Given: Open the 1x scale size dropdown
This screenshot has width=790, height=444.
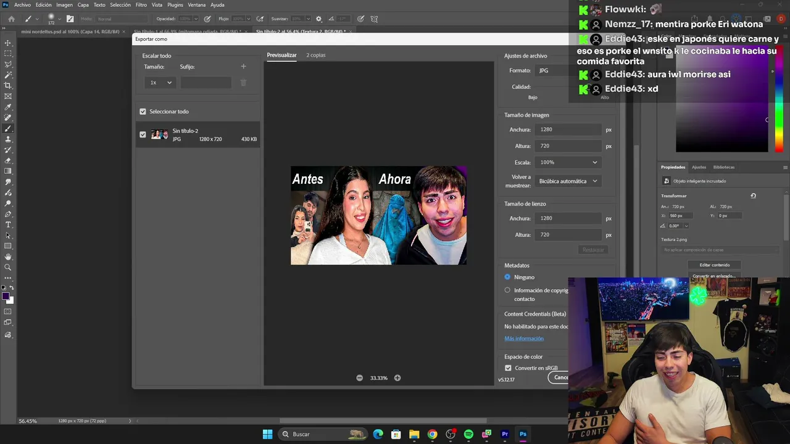Looking at the screenshot, I should [x=160, y=83].
